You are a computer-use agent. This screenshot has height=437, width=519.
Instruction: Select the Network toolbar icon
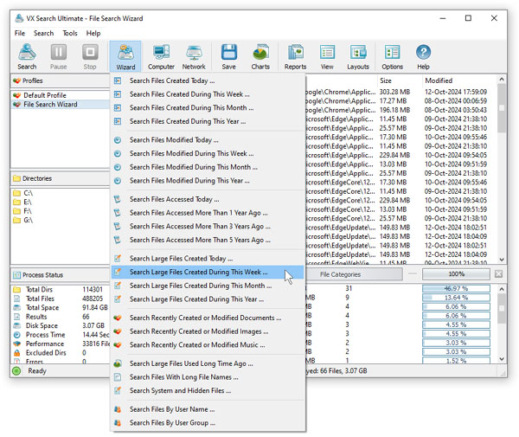(194, 56)
